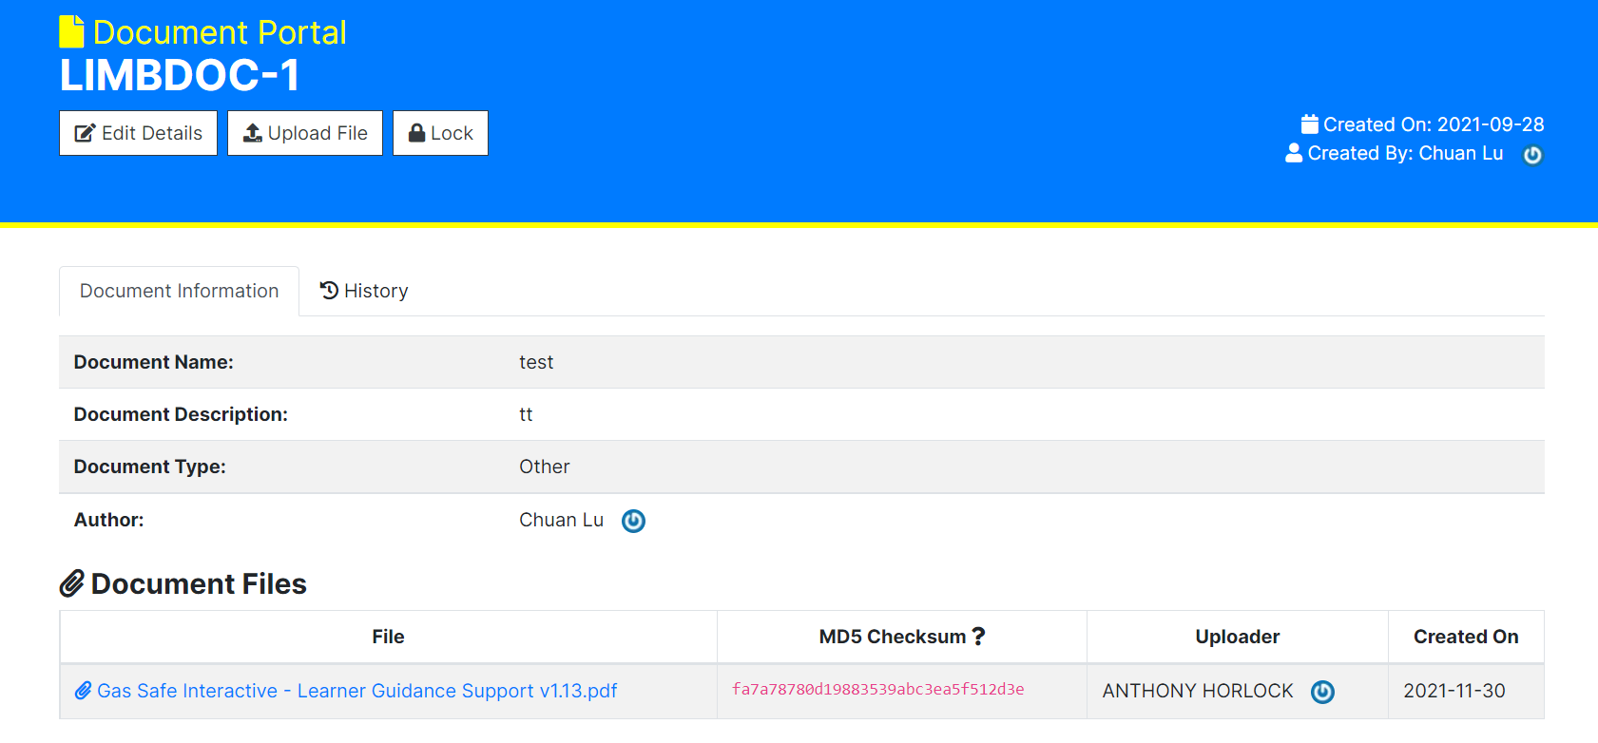Click the Created On: 2021-09-28 text
Viewport: 1598px width, 743px height.
[x=1434, y=124]
